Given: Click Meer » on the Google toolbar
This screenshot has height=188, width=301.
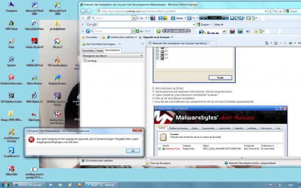Looking at the screenshot, I should point(219,24).
